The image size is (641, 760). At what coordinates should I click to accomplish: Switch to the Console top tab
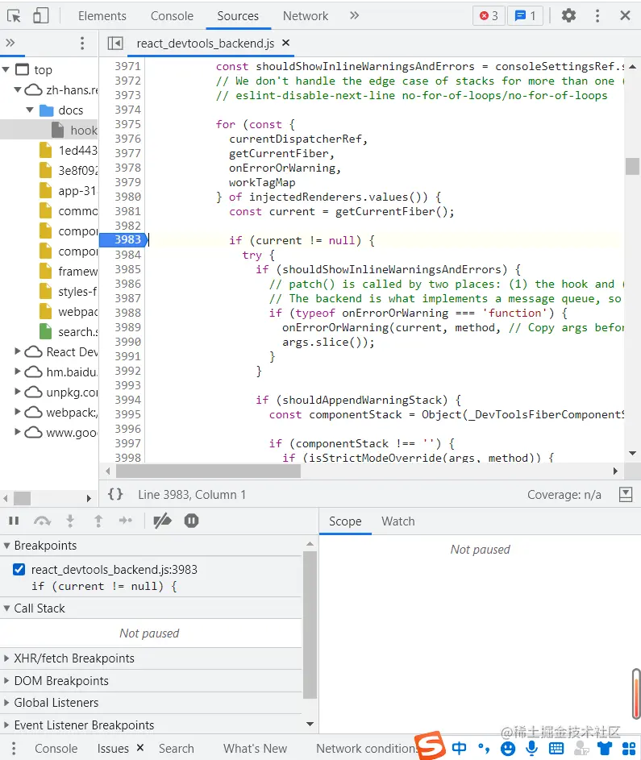click(172, 16)
